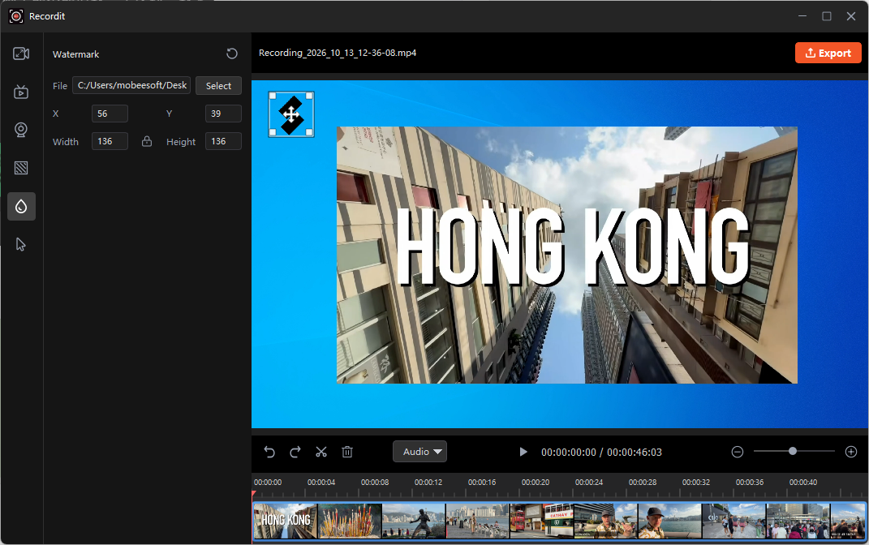Click the Select file button
This screenshot has height=545, width=869.
coord(218,86)
